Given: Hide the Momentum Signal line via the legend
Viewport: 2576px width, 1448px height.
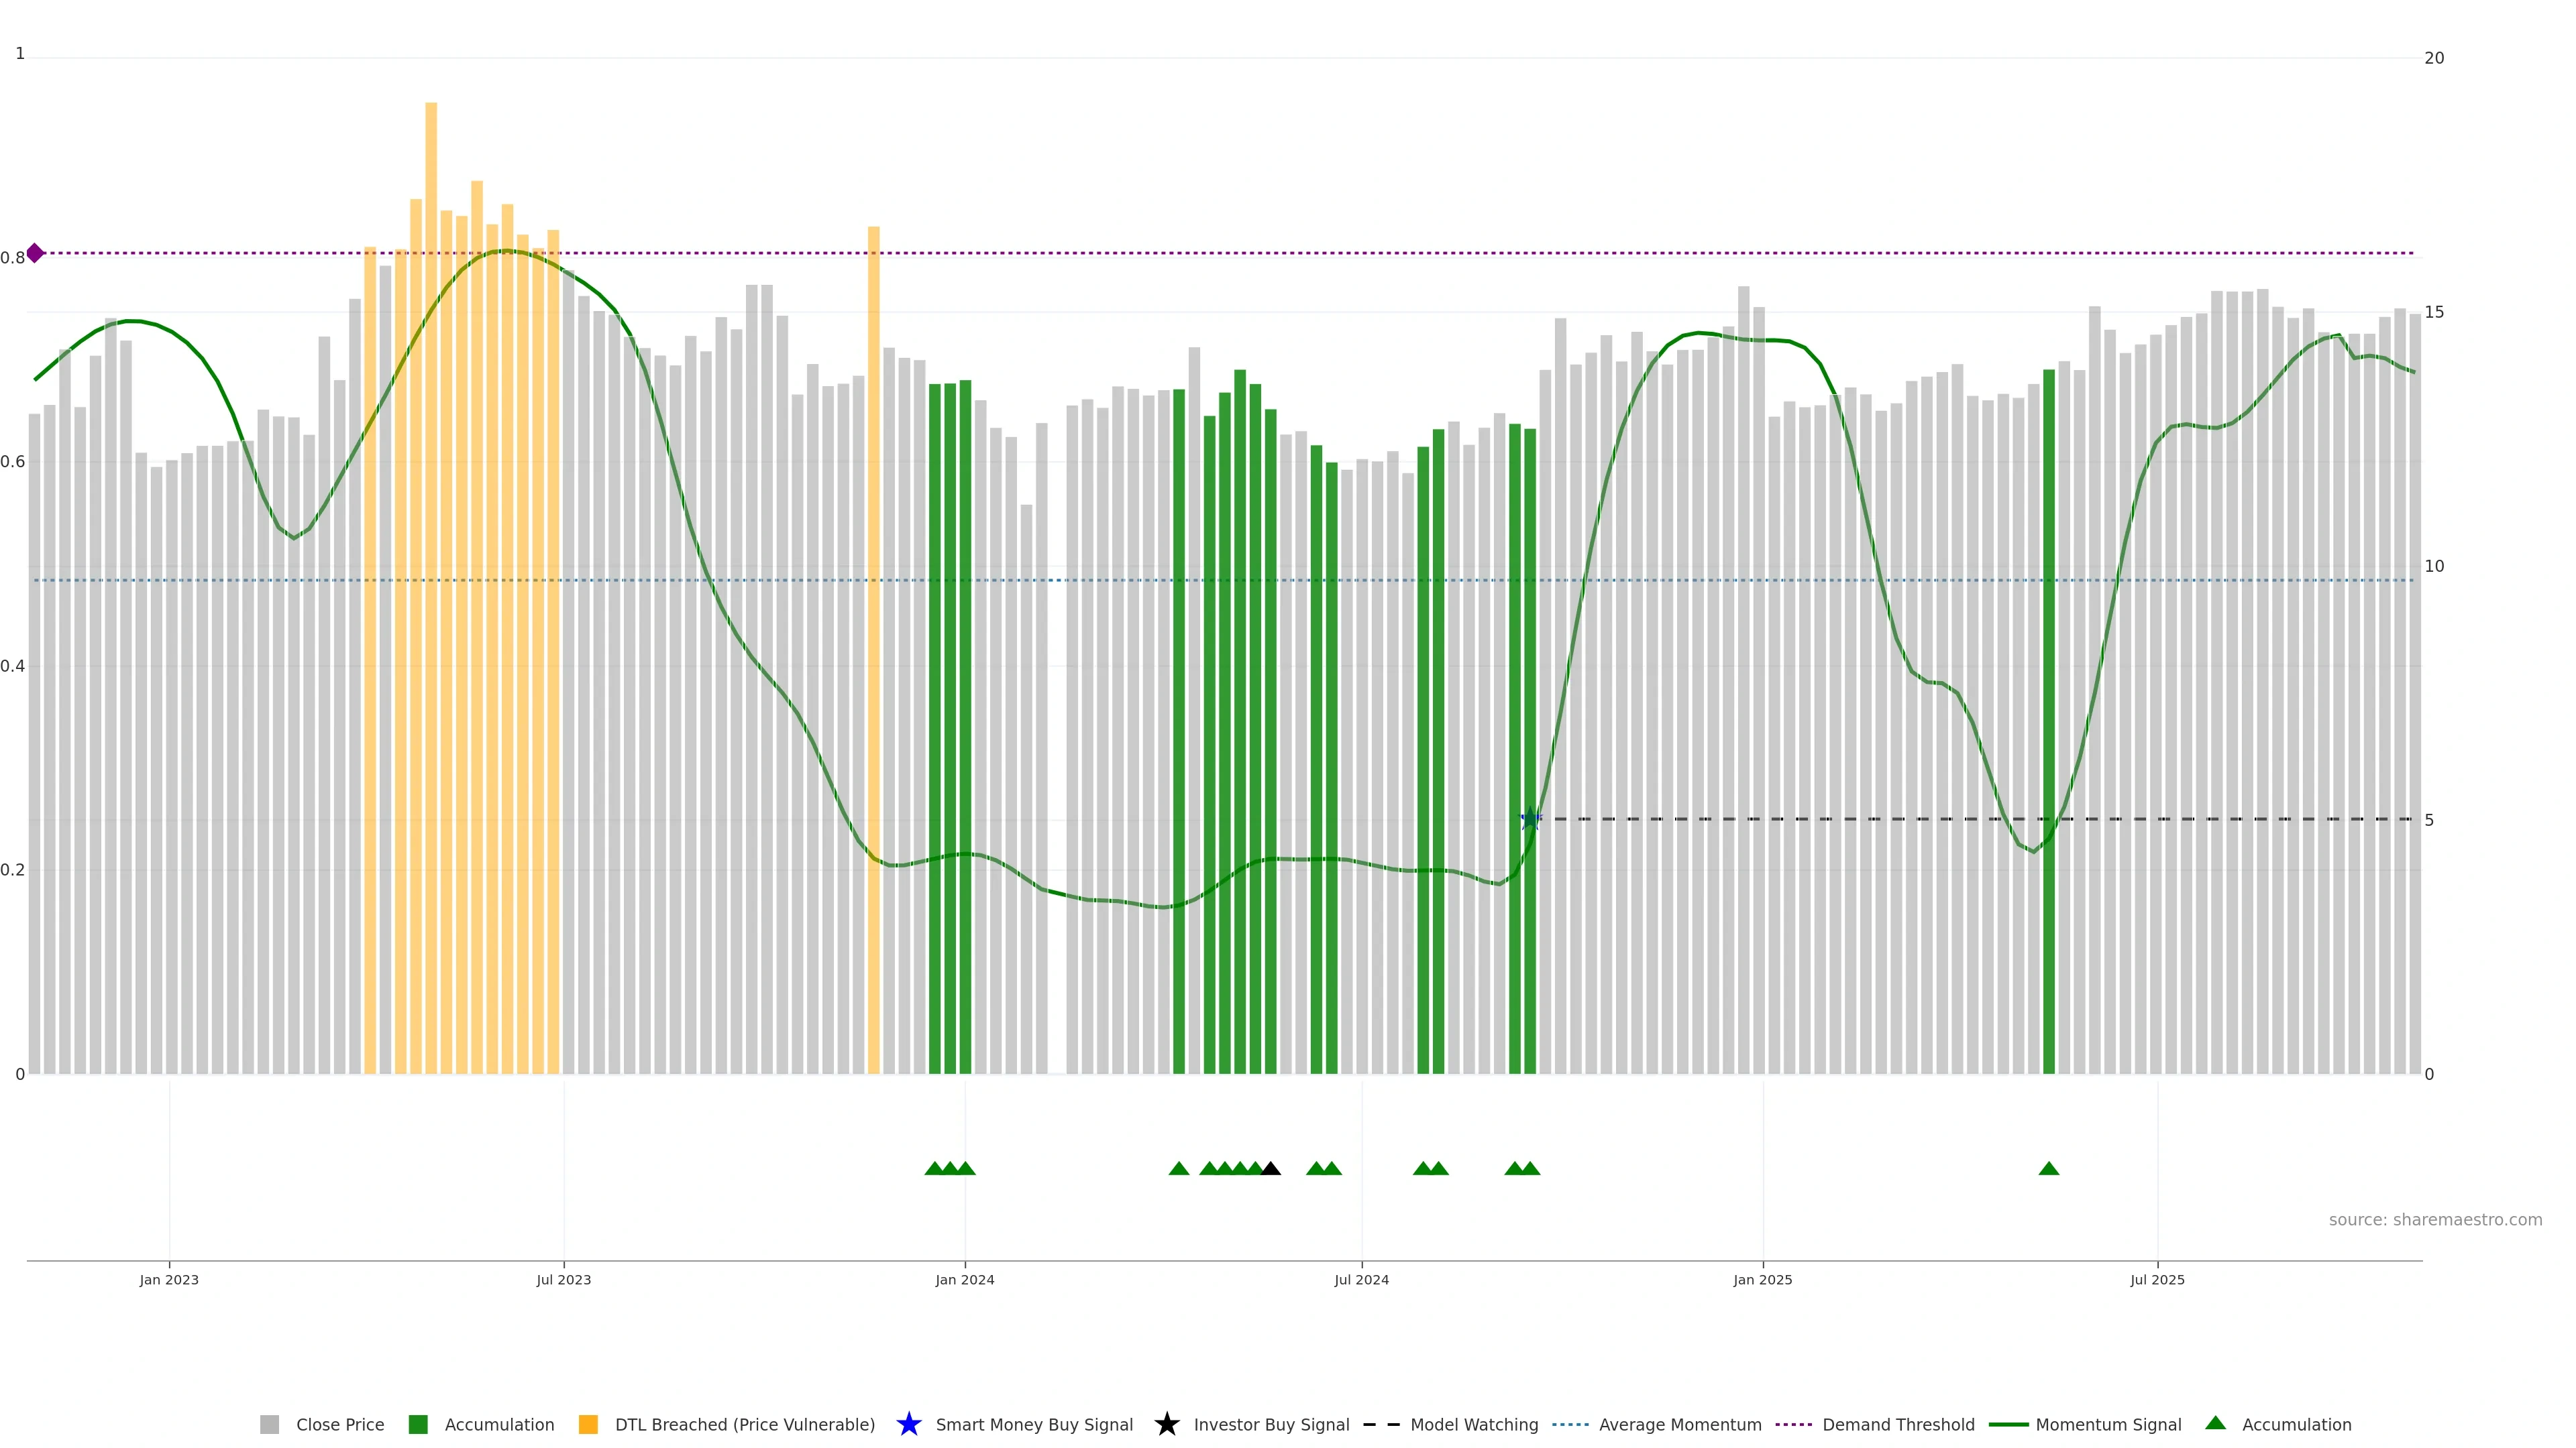Looking at the screenshot, I should (x=2107, y=1424).
